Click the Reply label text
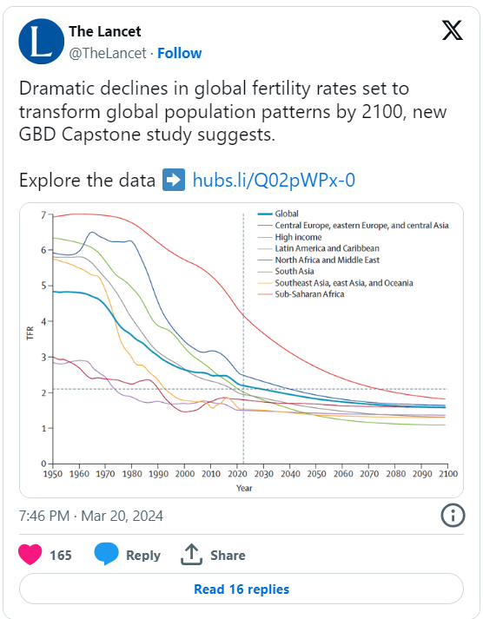This screenshot has width=483, height=619. point(143,555)
